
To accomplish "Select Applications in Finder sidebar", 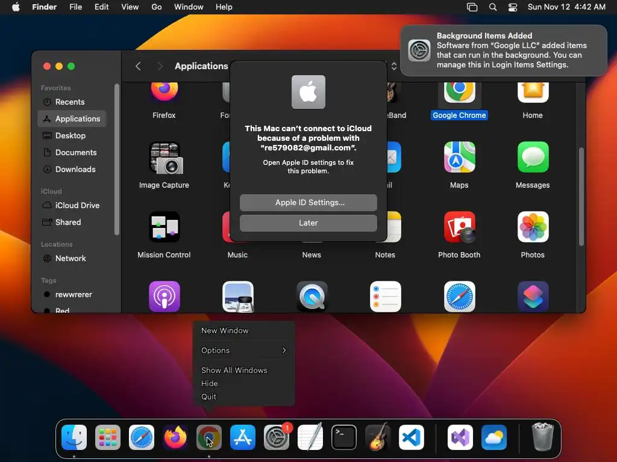I will [72, 119].
